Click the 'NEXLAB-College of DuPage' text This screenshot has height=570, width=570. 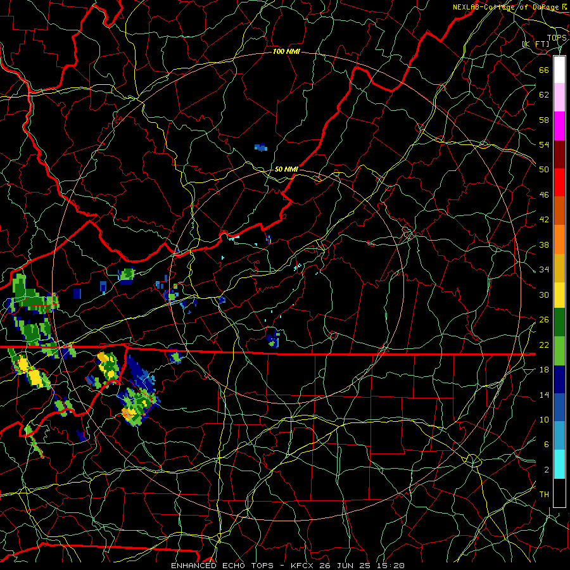(x=506, y=7)
